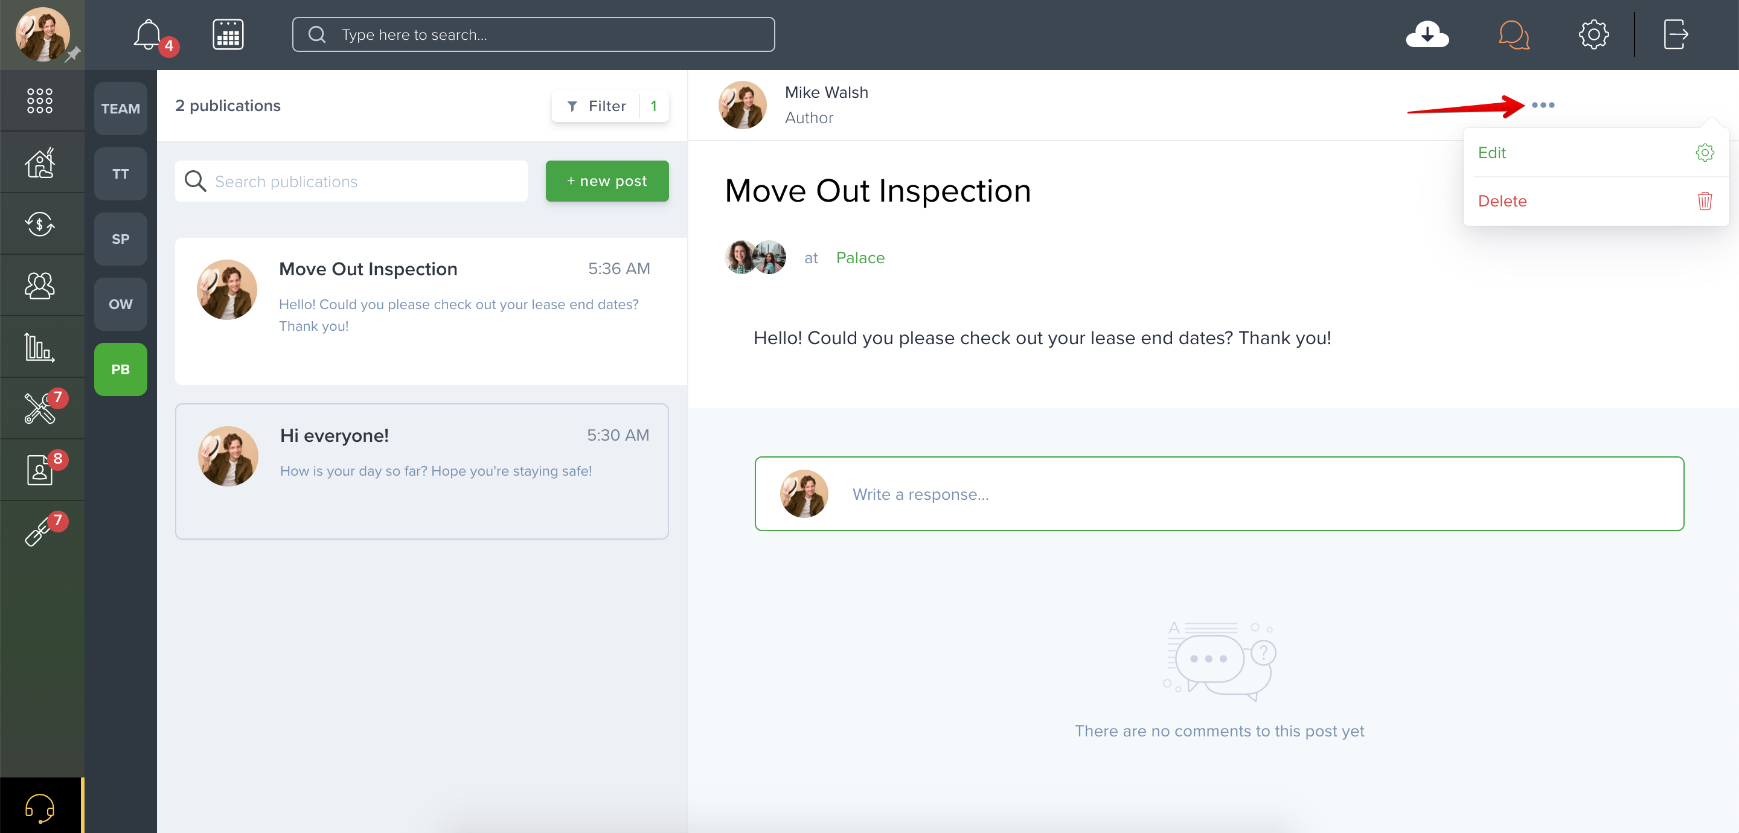The height and width of the screenshot is (833, 1739).
Task: Switch to the SP tab
Action: coord(121,239)
